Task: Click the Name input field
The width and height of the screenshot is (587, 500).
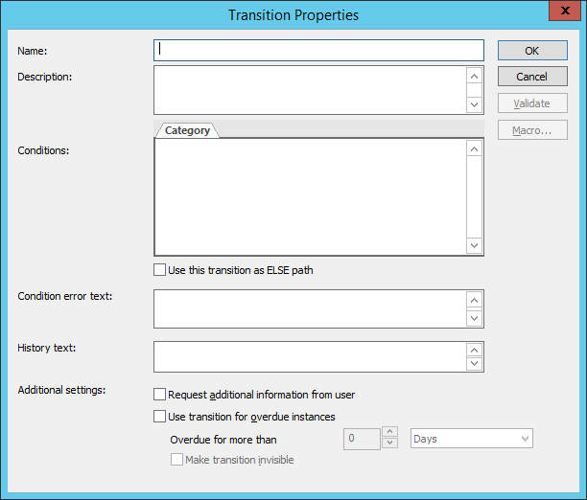Action: pos(318,51)
